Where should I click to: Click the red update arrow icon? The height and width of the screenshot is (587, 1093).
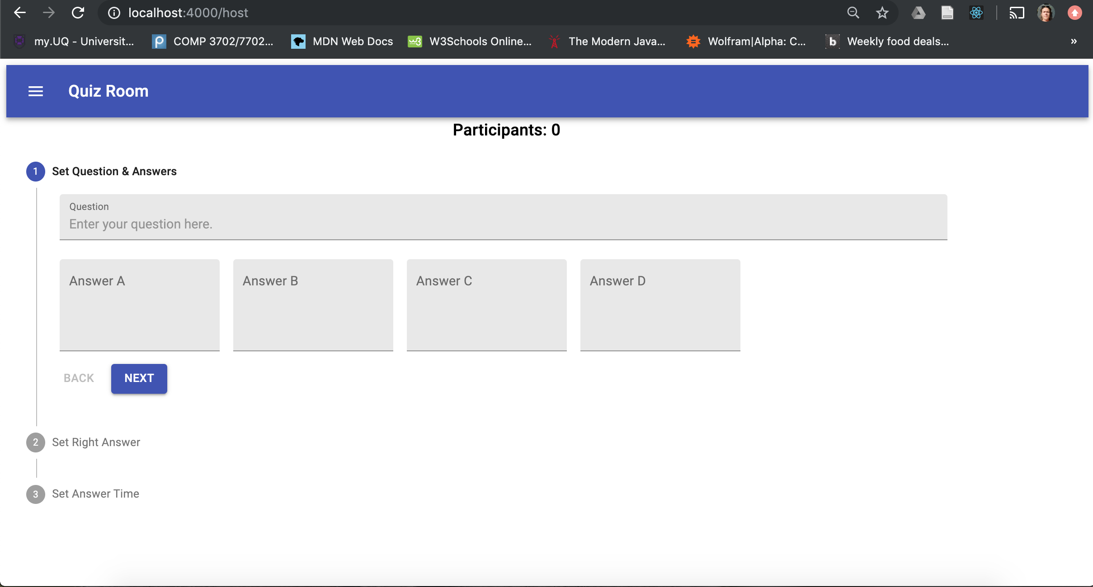click(x=1075, y=13)
